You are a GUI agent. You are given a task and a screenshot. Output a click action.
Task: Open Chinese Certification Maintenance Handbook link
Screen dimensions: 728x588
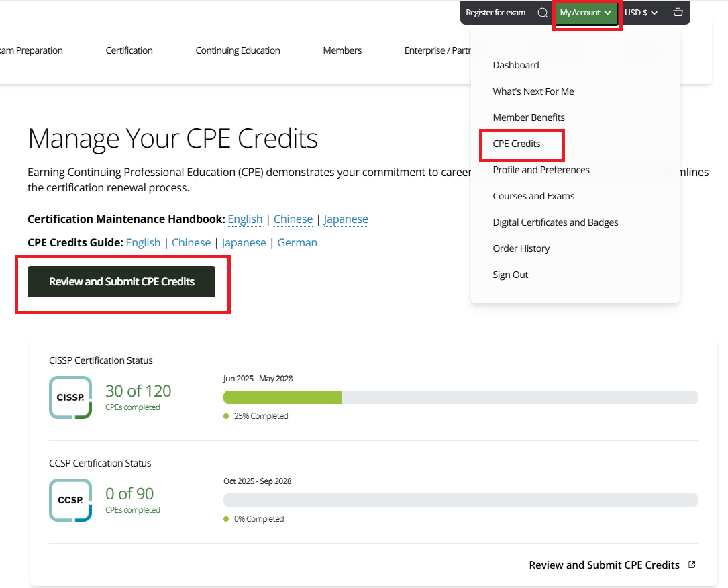[293, 219]
